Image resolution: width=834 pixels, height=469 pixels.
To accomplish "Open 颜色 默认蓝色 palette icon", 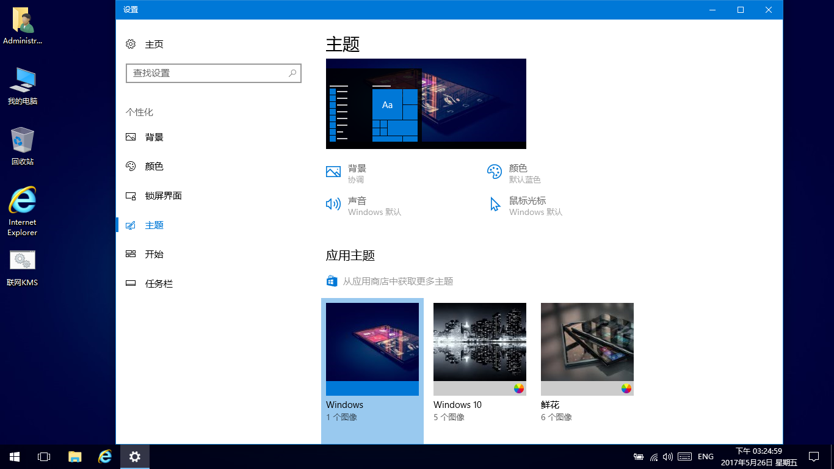I will coord(495,172).
